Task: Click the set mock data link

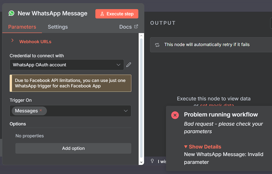Action: tap(217, 105)
